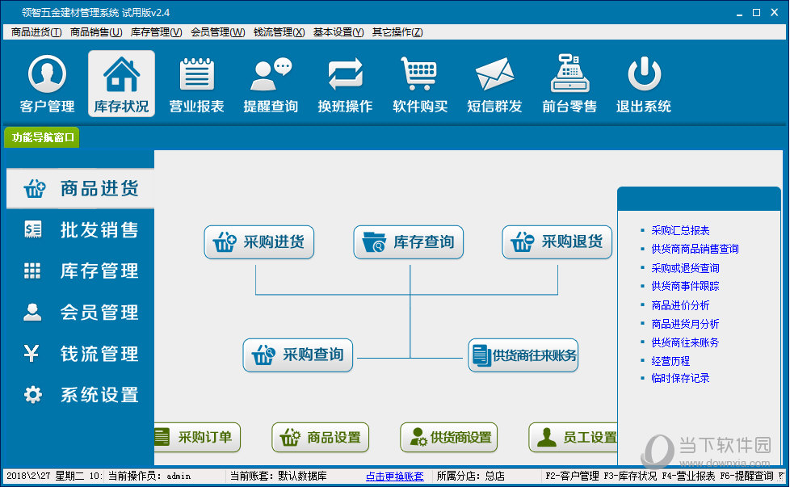Image resolution: width=790 pixels, height=487 pixels.
Task: Click the 采购查询 button
Action: pos(298,355)
